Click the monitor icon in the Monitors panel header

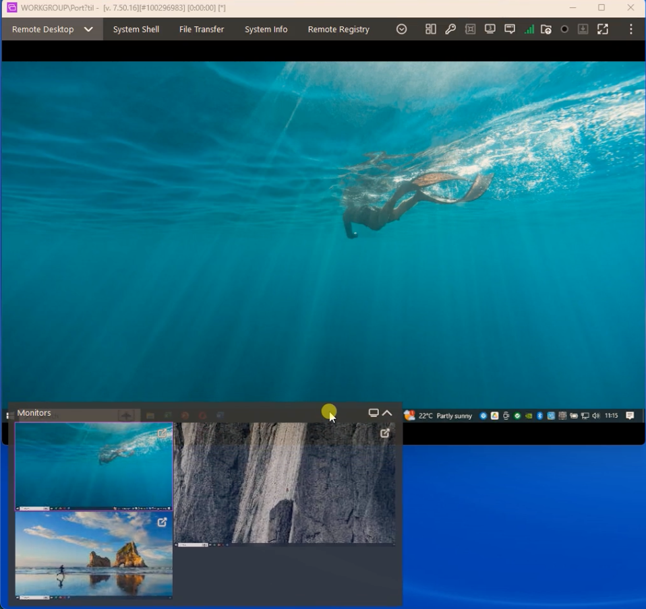[374, 413]
